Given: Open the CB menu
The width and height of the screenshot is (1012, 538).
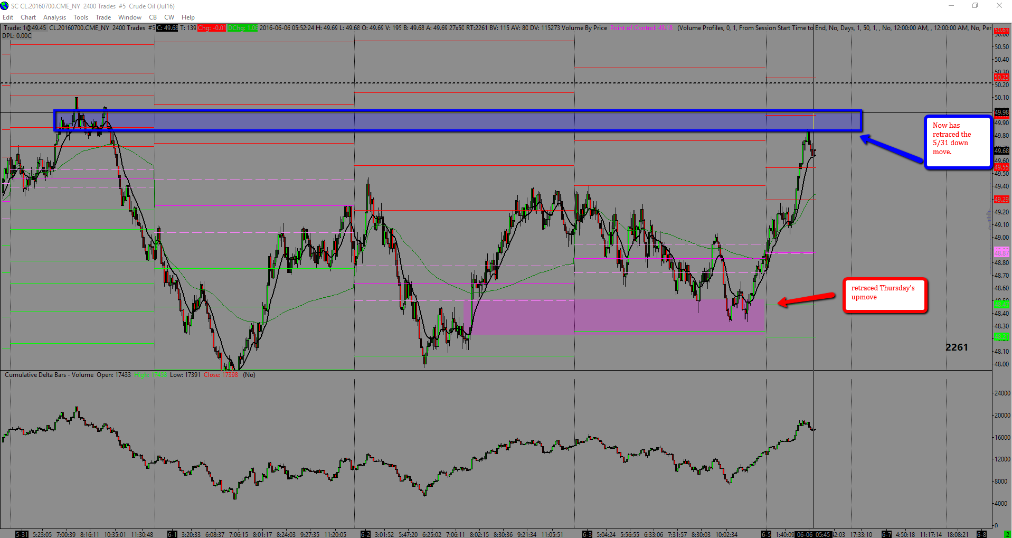Looking at the screenshot, I should tap(153, 17).
